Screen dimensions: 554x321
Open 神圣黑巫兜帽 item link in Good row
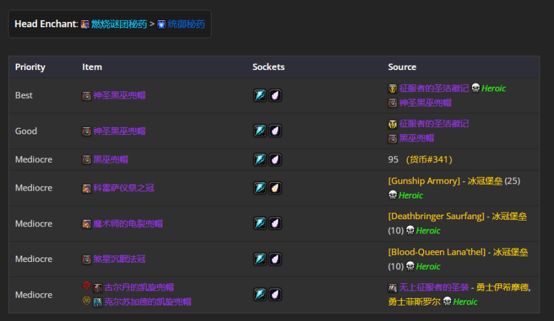pyautogui.click(x=119, y=131)
